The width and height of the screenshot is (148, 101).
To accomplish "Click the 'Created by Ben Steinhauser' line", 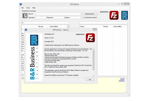I will pyautogui.click(x=62, y=45).
